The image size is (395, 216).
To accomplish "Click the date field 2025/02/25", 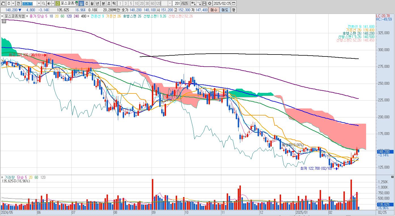I will [222, 3].
